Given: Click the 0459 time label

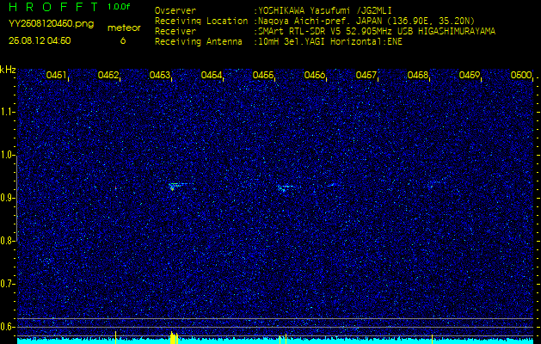Looking at the screenshot, I should point(470,75).
